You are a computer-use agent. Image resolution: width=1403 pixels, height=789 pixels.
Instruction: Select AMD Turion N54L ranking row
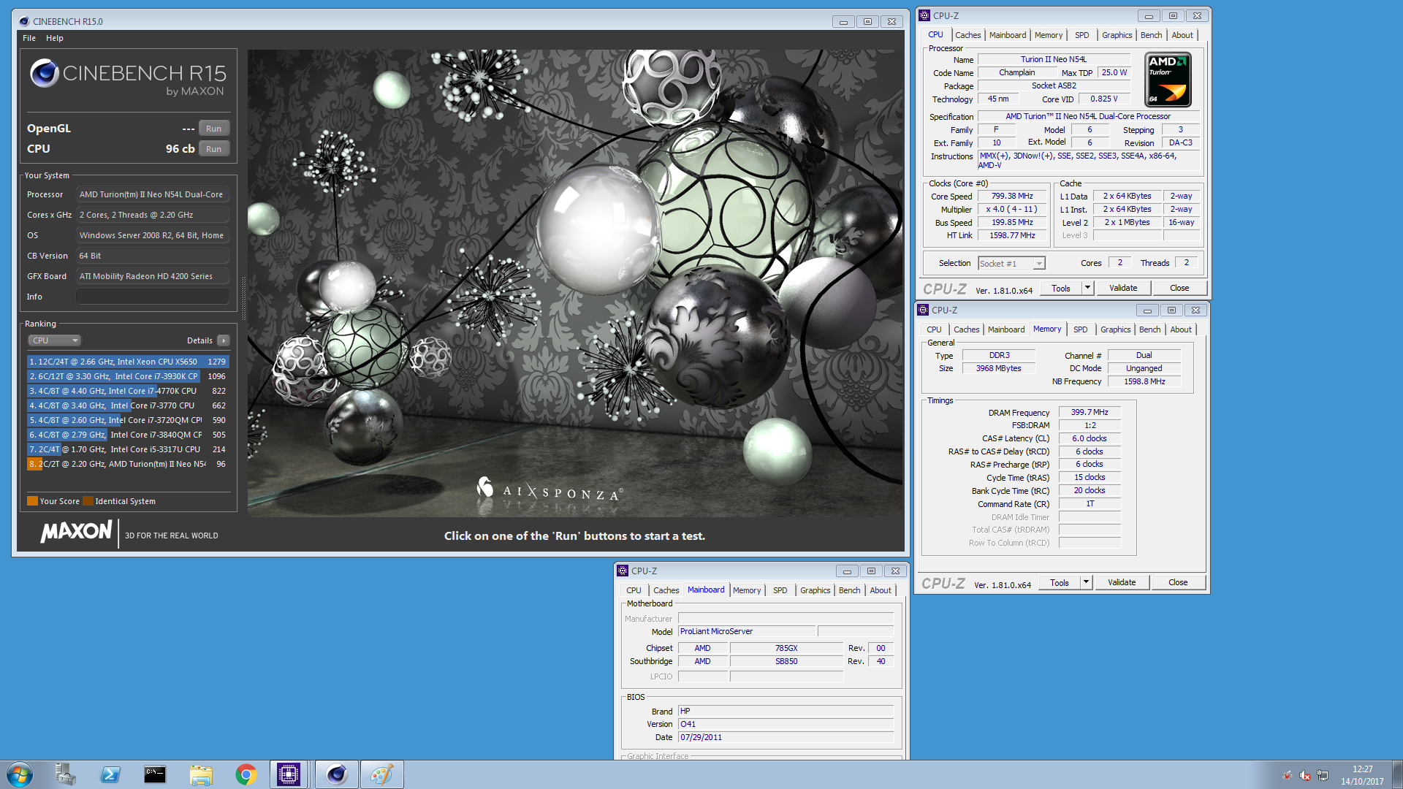128,464
